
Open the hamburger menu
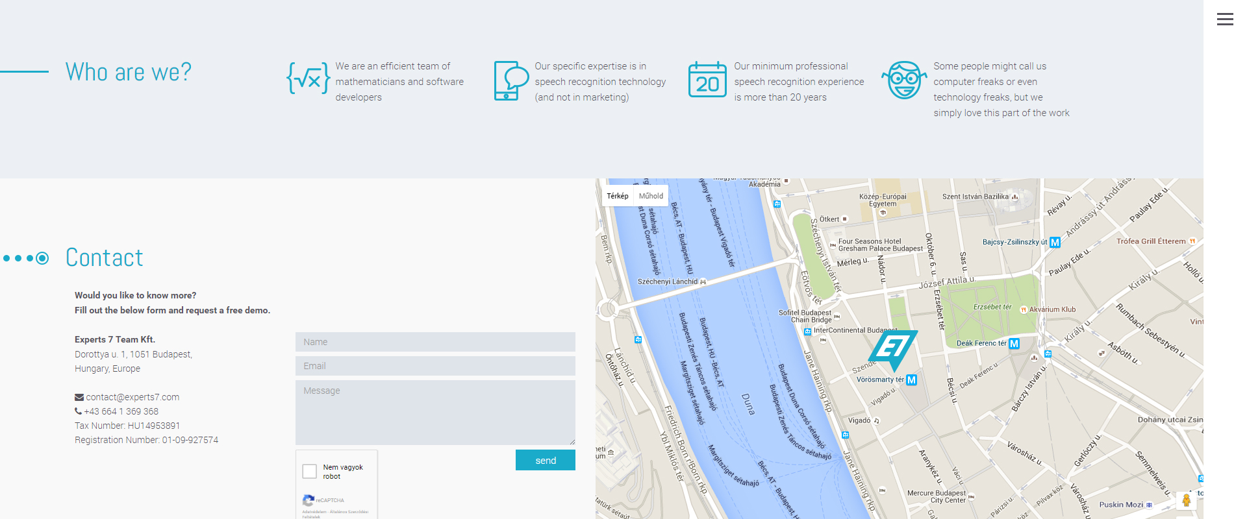(x=1225, y=19)
